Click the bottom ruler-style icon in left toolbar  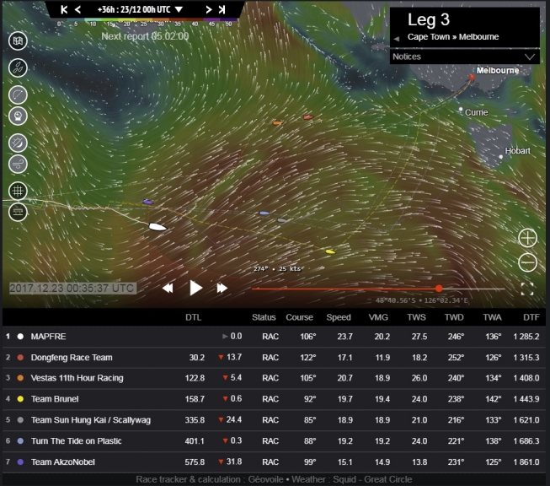pyautogui.click(x=18, y=212)
